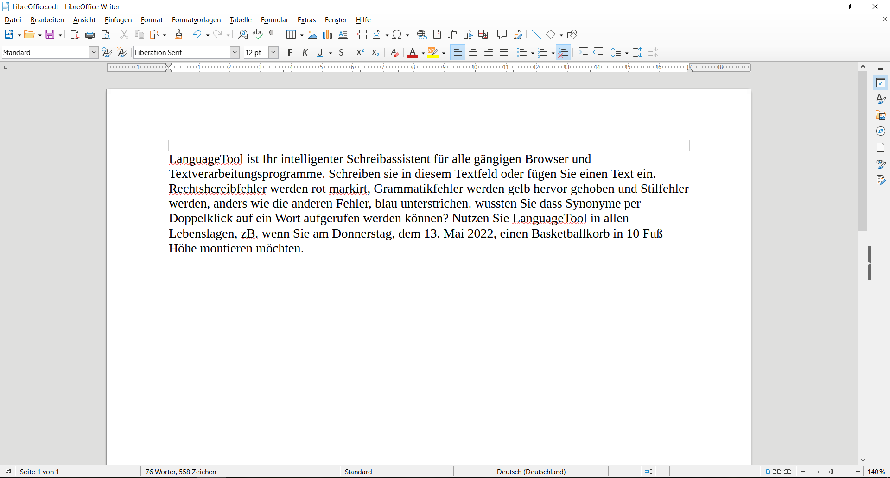The height and width of the screenshot is (478, 890).
Task: Toggle formatting marks pilcrow icon
Action: tap(273, 34)
